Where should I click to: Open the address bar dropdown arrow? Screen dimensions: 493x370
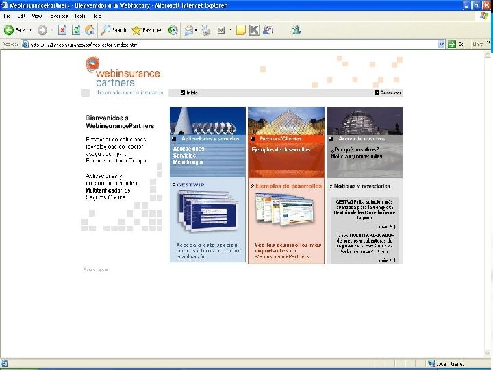442,45
